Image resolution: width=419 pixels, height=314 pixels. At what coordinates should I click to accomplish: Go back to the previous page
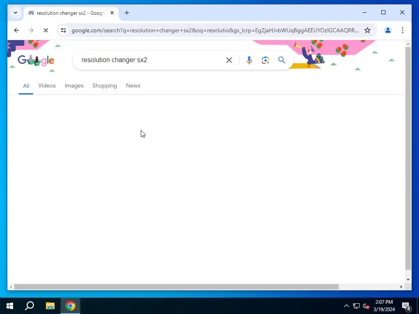coord(16,30)
